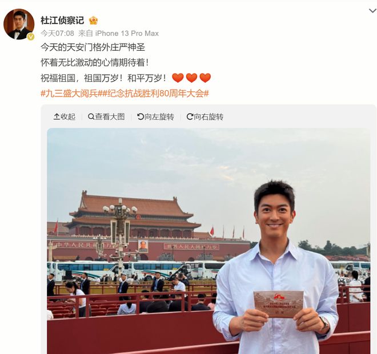Click the gold crown membership badge
This screenshot has height=354, width=377.
coord(94,21)
